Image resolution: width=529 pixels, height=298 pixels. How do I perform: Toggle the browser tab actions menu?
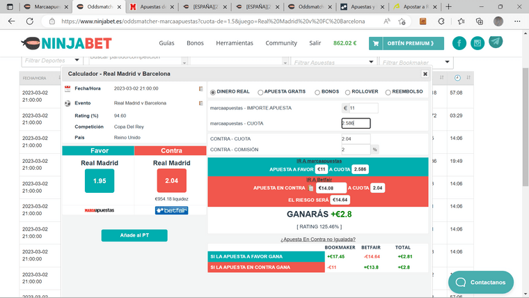pyautogui.click(x=10, y=7)
